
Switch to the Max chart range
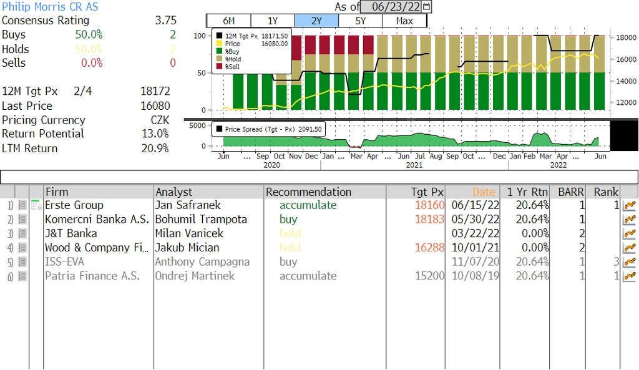[404, 21]
